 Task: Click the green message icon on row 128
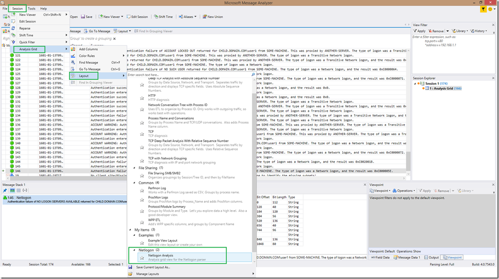point(12,87)
